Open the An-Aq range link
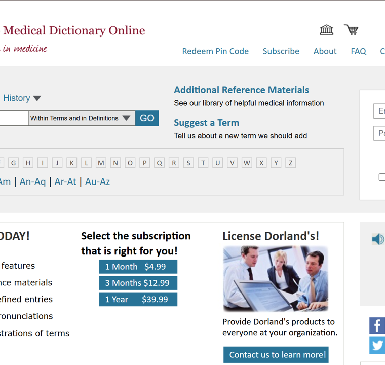 tap(32, 181)
